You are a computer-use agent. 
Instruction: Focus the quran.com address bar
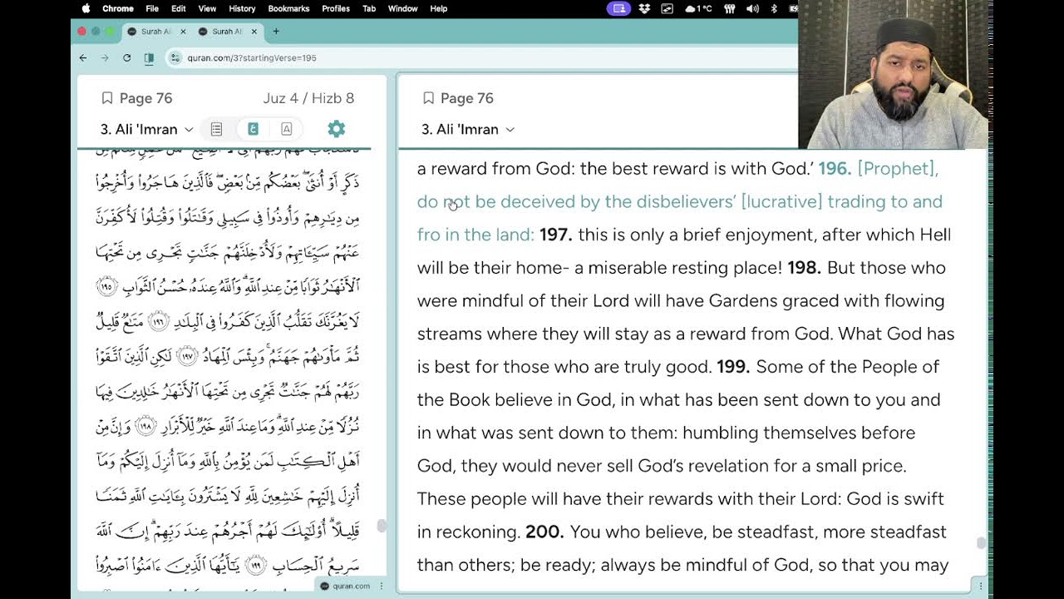(x=482, y=58)
